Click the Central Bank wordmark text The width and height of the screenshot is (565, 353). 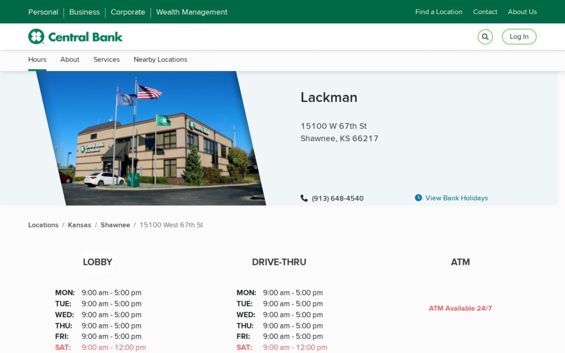point(85,37)
